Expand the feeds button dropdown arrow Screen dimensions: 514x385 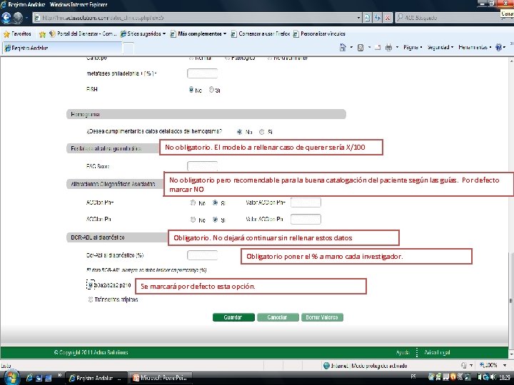click(x=369, y=48)
